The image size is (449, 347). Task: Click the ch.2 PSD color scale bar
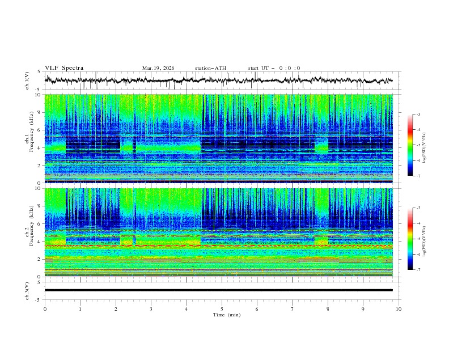tap(410, 239)
